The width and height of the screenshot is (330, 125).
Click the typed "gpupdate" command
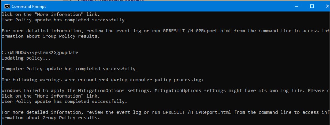pyautogui.click(x=67, y=52)
